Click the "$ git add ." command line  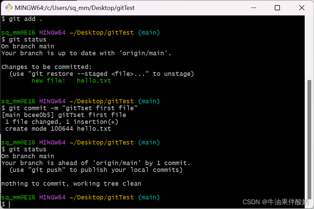point(22,19)
